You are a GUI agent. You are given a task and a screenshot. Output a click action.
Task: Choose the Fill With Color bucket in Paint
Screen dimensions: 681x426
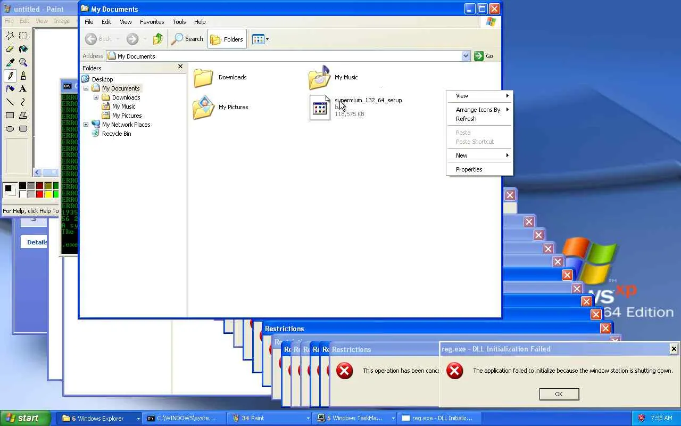23,49
